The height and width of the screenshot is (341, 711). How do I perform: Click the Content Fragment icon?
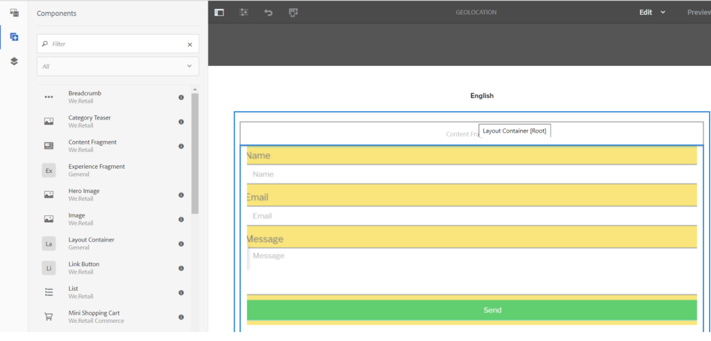pyautogui.click(x=49, y=146)
